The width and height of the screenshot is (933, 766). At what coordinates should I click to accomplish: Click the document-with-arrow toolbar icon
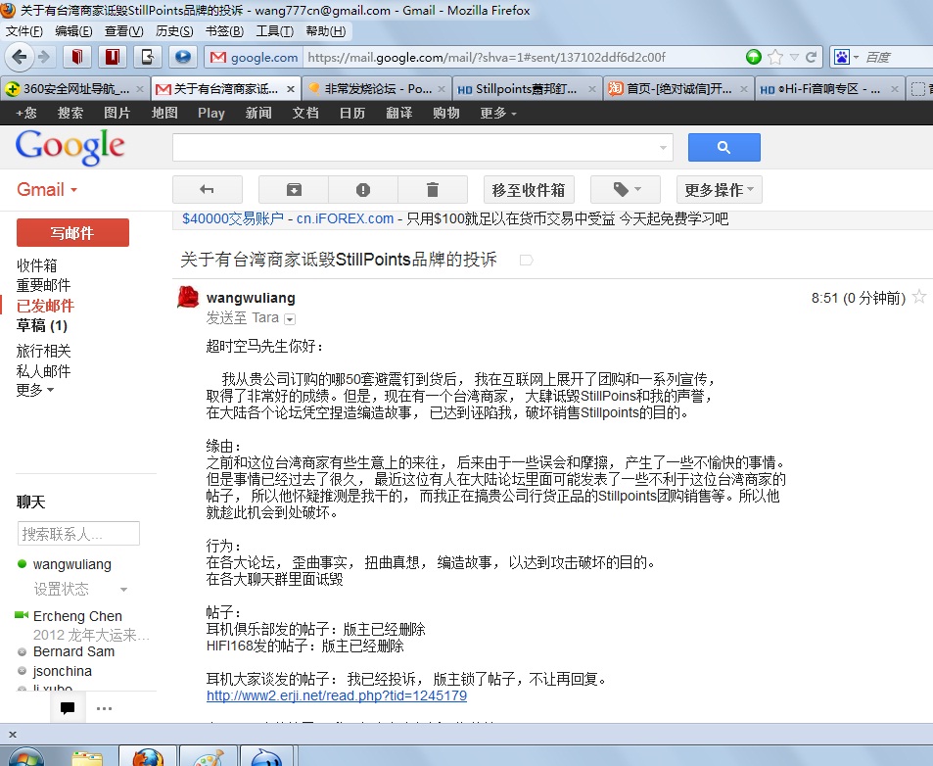click(147, 57)
